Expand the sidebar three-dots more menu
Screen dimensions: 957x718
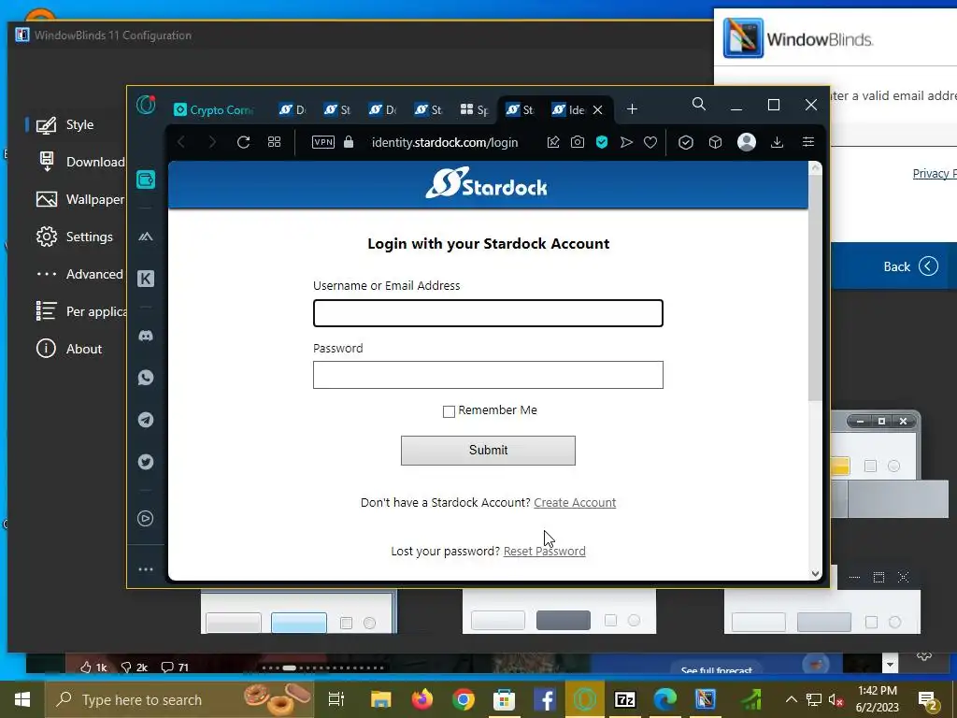coord(145,569)
